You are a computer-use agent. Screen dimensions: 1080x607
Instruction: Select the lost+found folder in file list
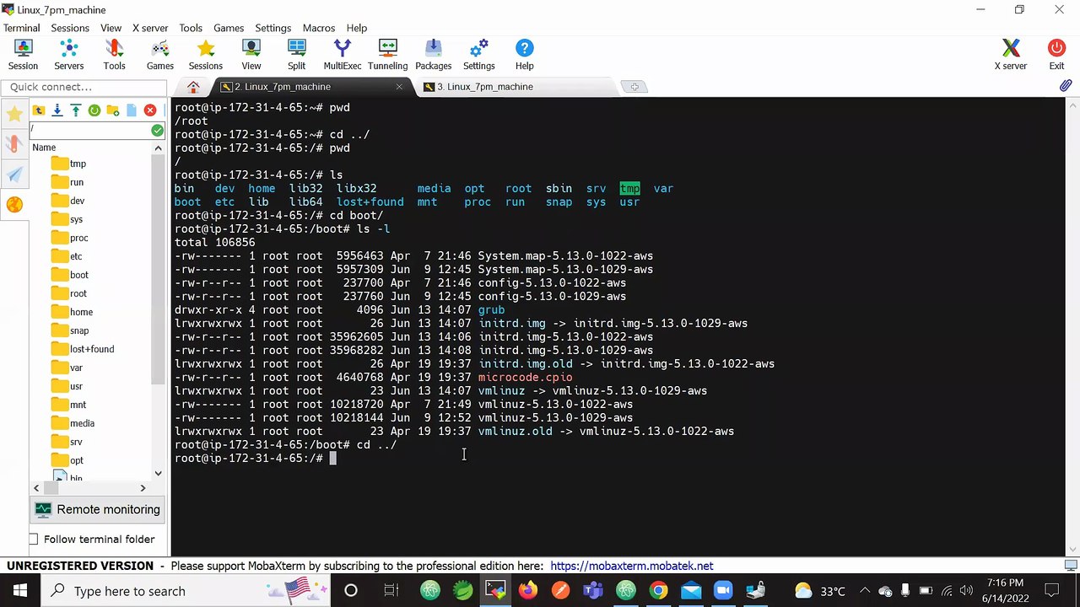pyautogui.click(x=82, y=349)
